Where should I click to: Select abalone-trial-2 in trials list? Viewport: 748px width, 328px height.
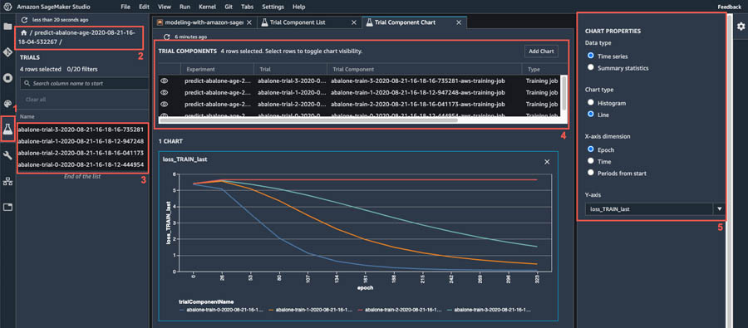81,154
